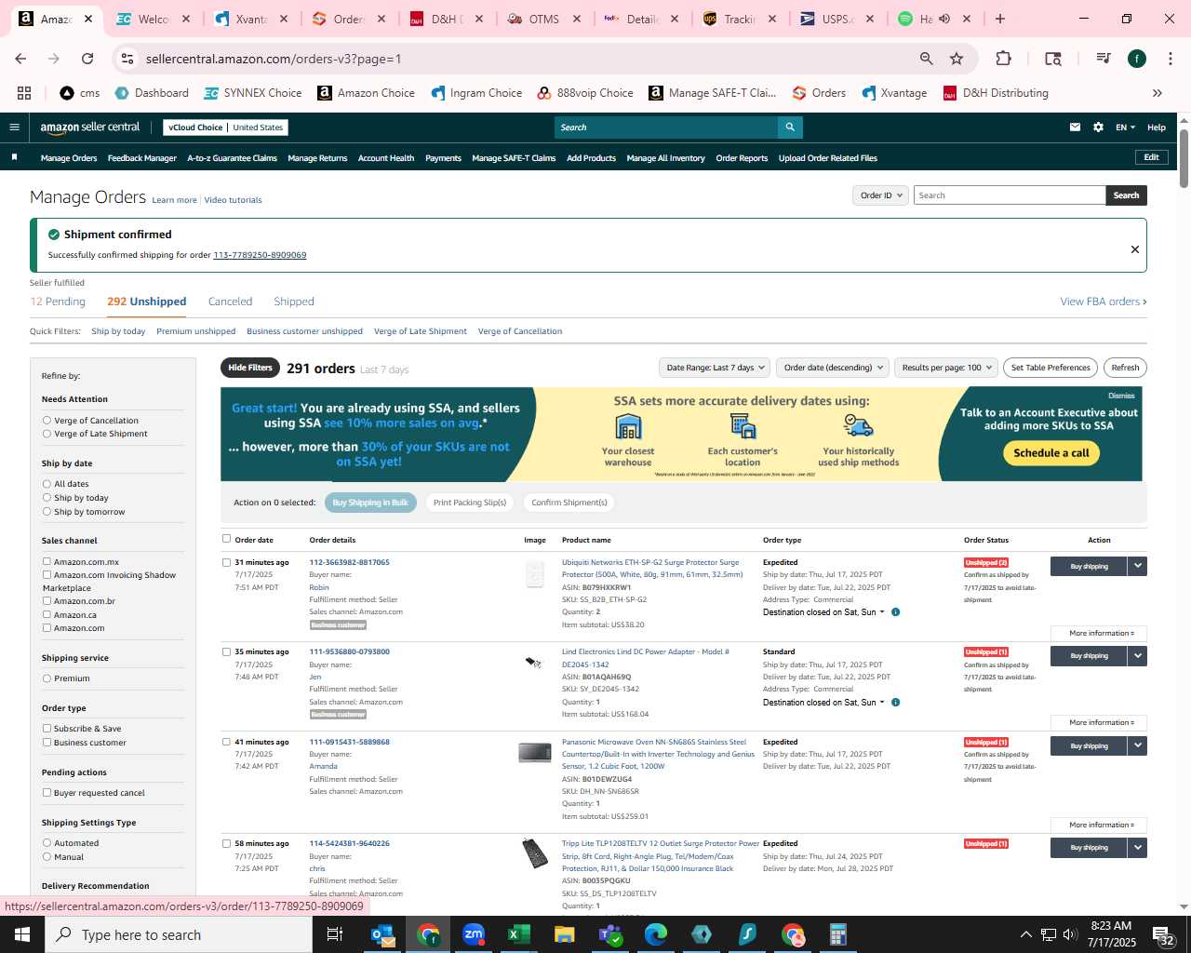Screen dimensions: 1191x953
Task: Open a new browser tab with the plus icon
Action: tap(1000, 19)
